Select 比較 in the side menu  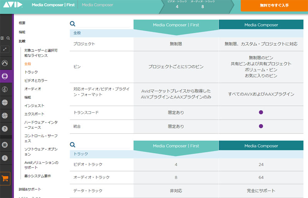point(22,41)
